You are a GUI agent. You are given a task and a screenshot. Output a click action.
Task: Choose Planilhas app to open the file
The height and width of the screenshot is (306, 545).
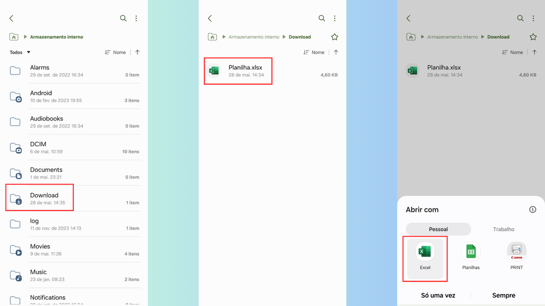471,257
